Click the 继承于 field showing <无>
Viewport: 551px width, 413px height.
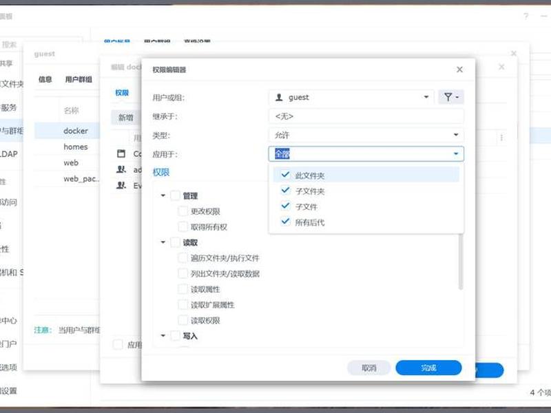366,116
